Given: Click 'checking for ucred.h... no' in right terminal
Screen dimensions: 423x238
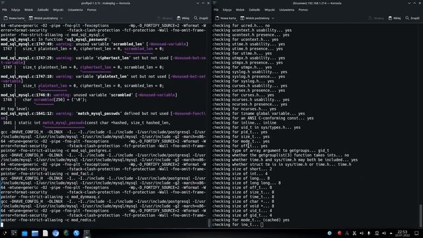Looking at the screenshot, I should 241,26.
